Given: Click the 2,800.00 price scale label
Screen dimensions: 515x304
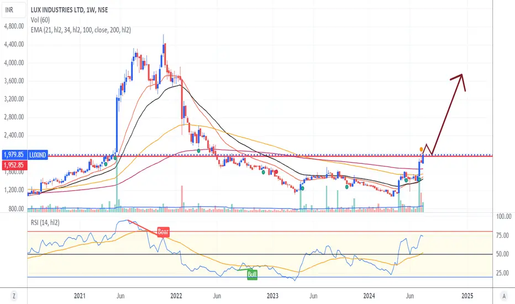Looking at the screenshot, I should tap(14, 117).
